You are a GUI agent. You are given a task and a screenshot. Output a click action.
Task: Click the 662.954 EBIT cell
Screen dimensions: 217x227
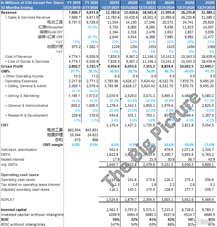tap(74, 130)
